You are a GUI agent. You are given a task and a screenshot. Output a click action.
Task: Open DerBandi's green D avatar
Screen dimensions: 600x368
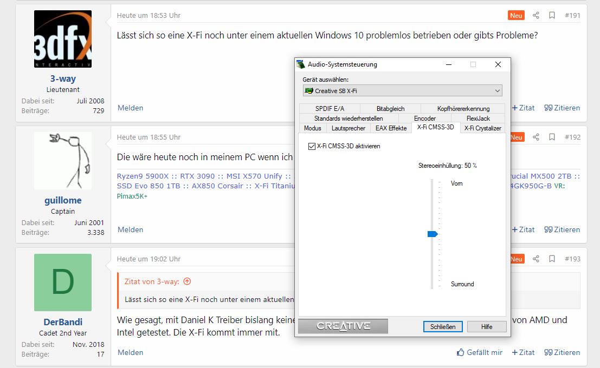(63, 282)
